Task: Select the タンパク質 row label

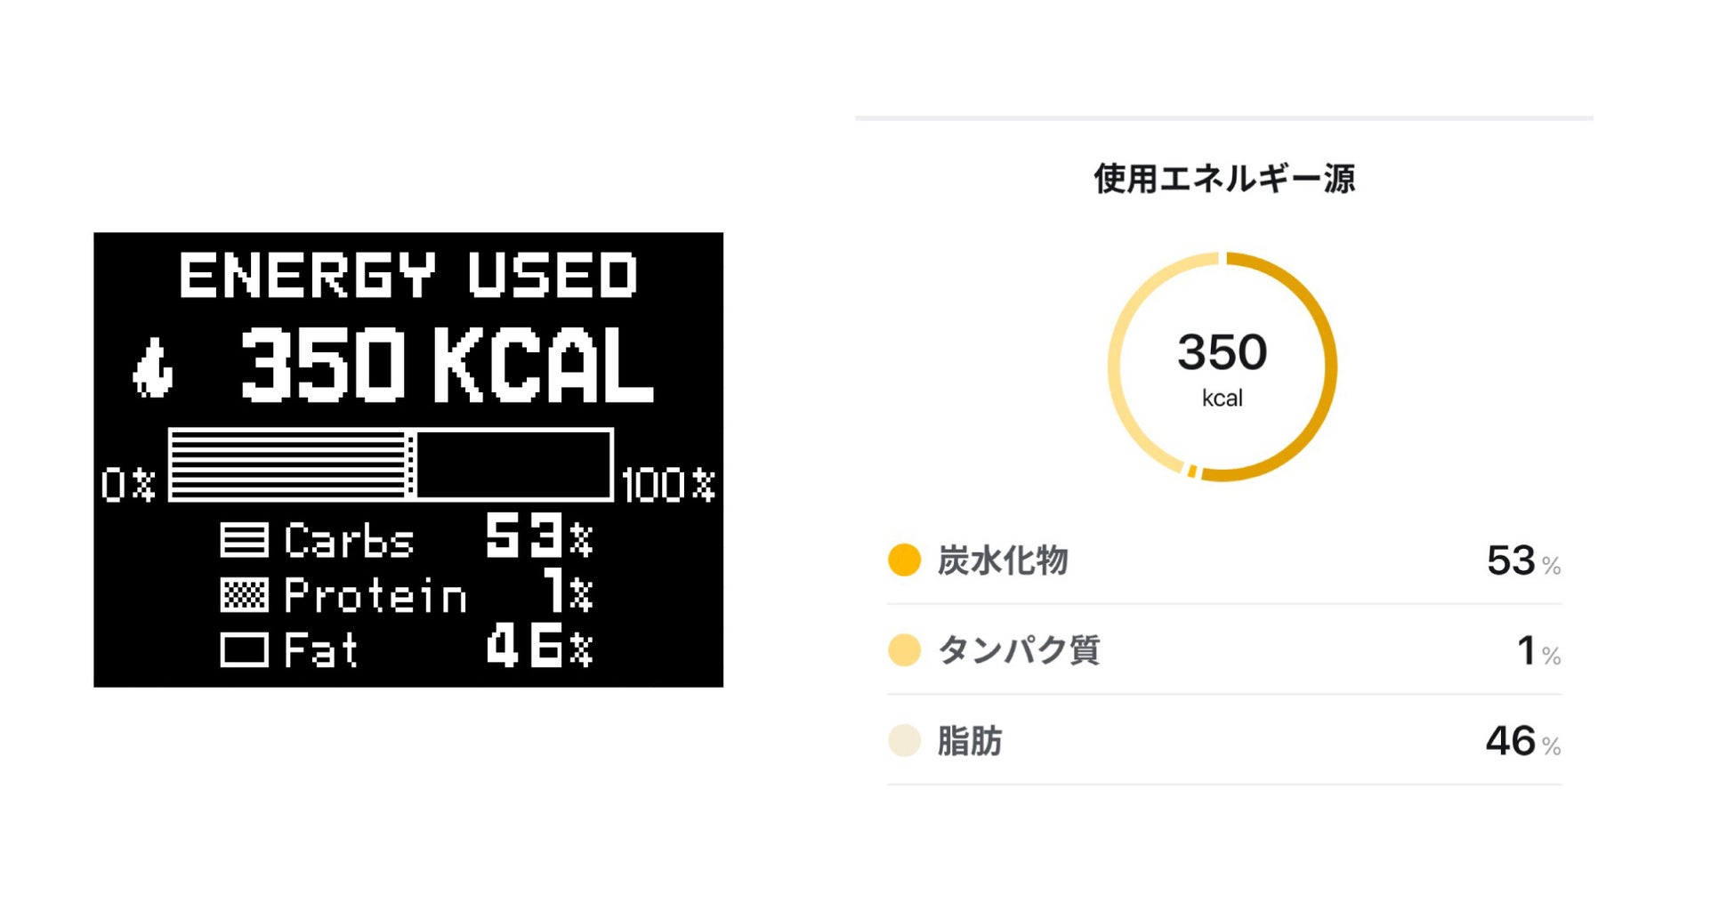Action: tap(1020, 650)
